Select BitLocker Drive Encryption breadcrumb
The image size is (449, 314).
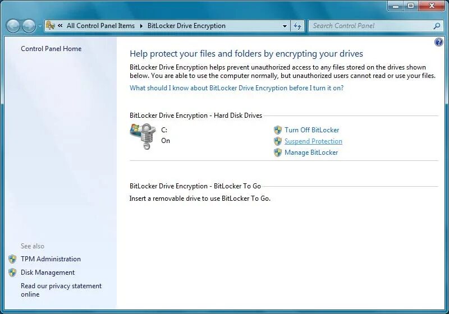click(x=186, y=26)
